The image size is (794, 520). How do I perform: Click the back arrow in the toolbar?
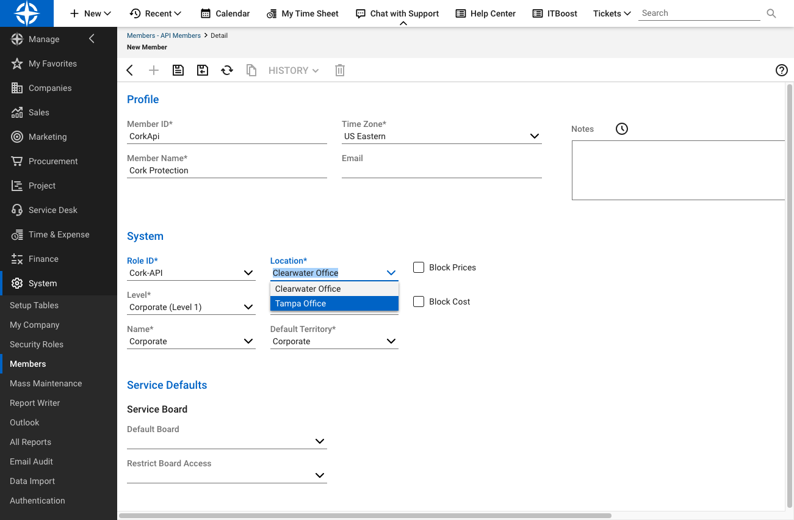click(130, 70)
